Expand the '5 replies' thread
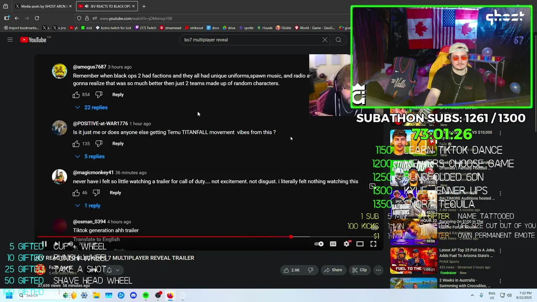The image size is (537, 302). (90, 156)
